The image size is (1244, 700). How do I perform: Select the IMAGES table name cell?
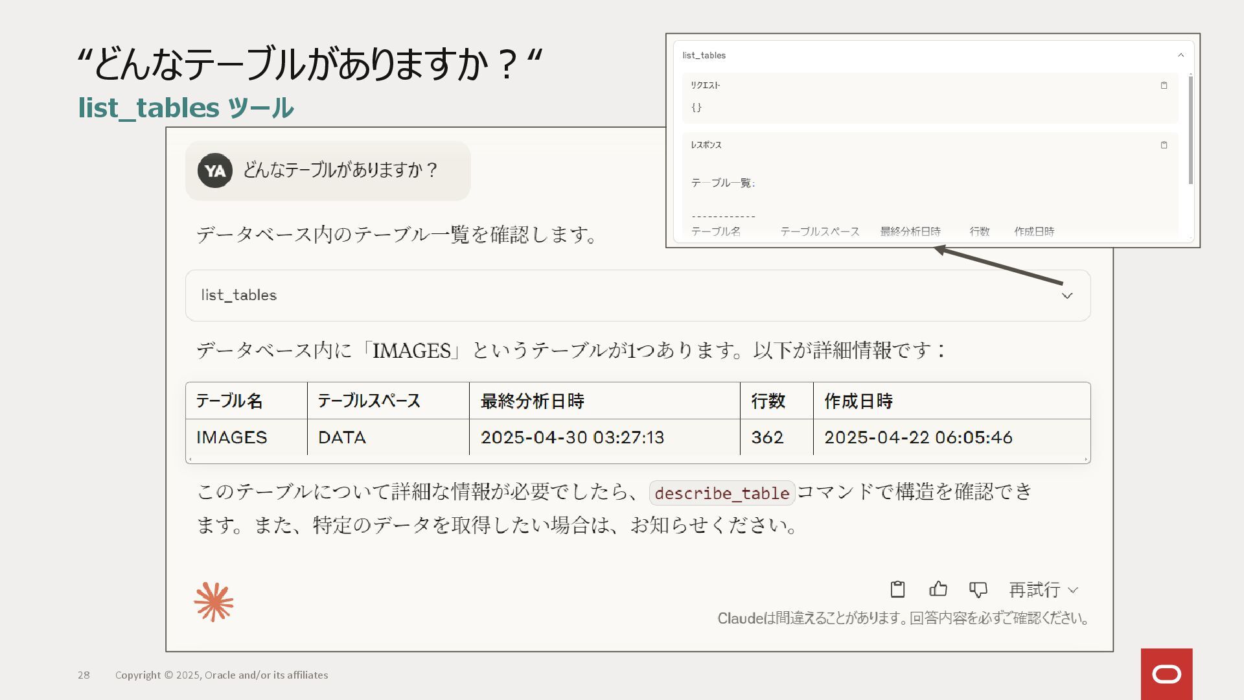(x=232, y=437)
